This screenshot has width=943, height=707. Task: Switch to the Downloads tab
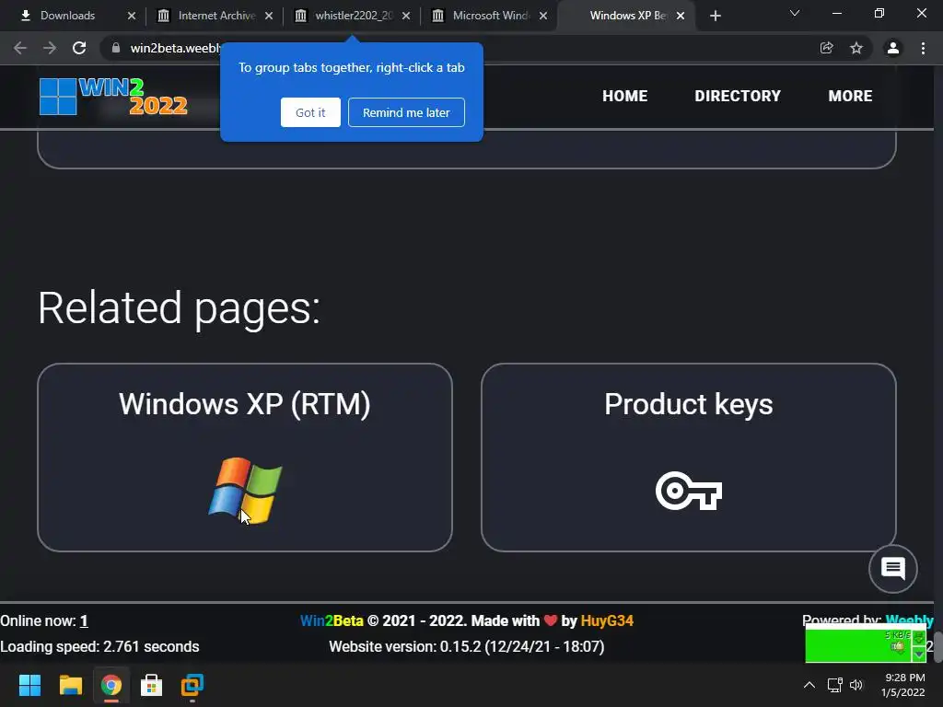[x=74, y=16]
